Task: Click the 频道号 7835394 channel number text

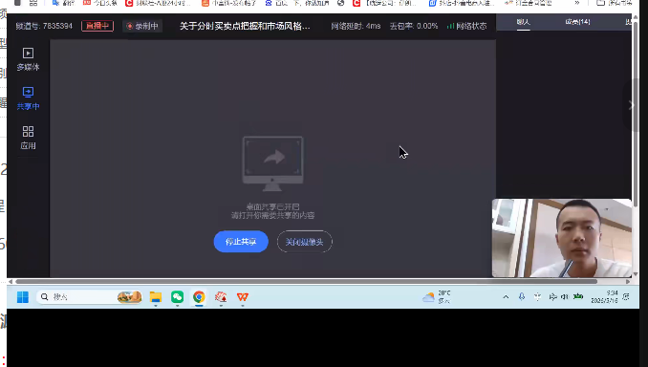Action: coord(44,26)
